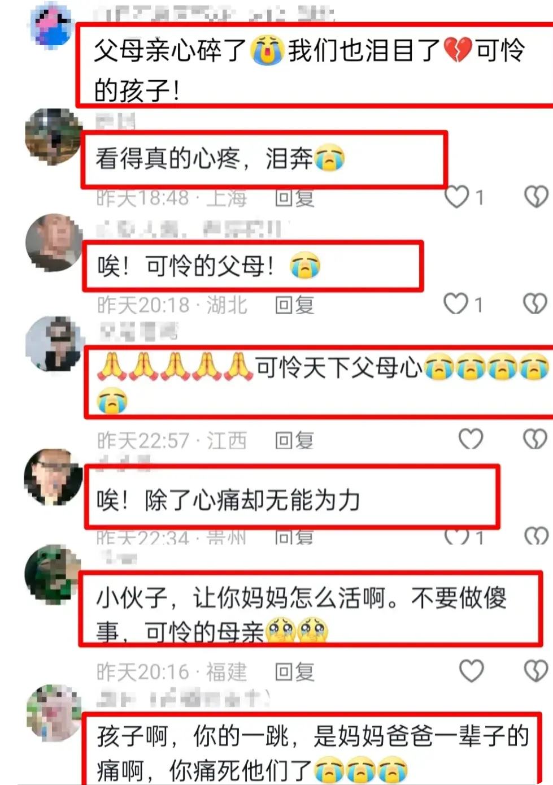Dislike the 唉！可怜的父母 comment
This screenshot has height=785, width=553.
coord(535,304)
